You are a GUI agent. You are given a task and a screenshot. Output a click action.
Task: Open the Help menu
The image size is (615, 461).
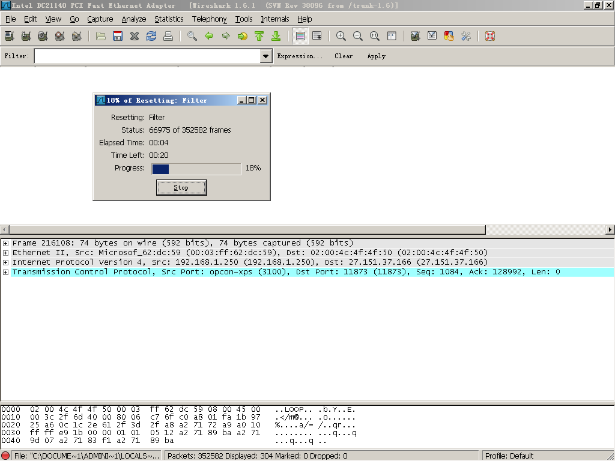(304, 19)
